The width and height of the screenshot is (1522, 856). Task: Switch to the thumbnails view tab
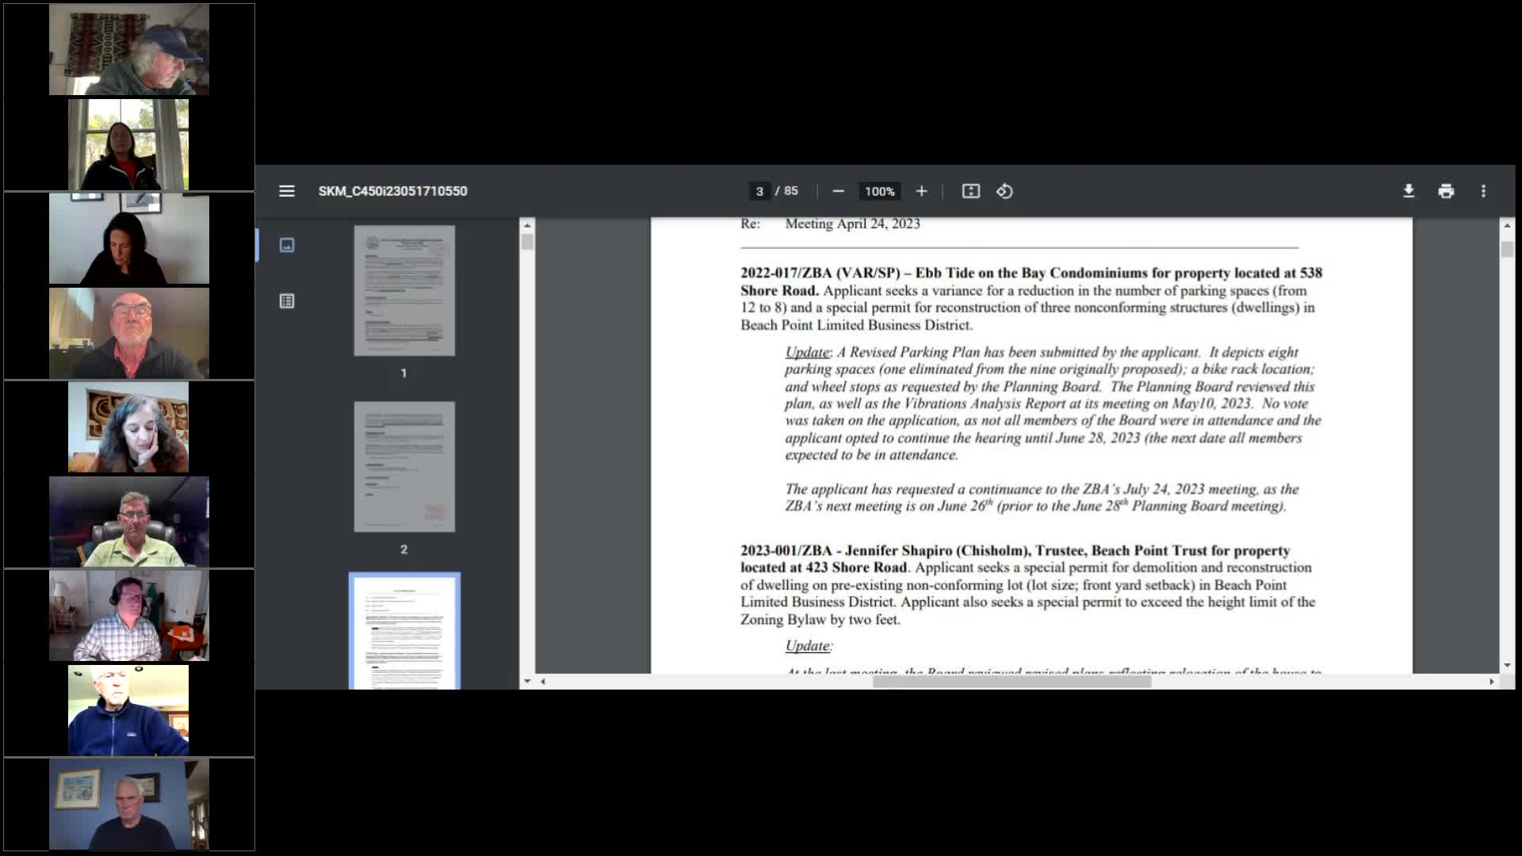(287, 245)
